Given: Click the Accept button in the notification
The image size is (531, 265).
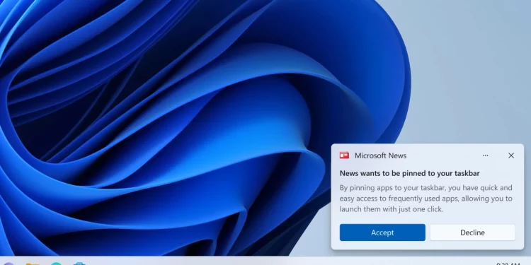Looking at the screenshot, I should (x=382, y=232).
